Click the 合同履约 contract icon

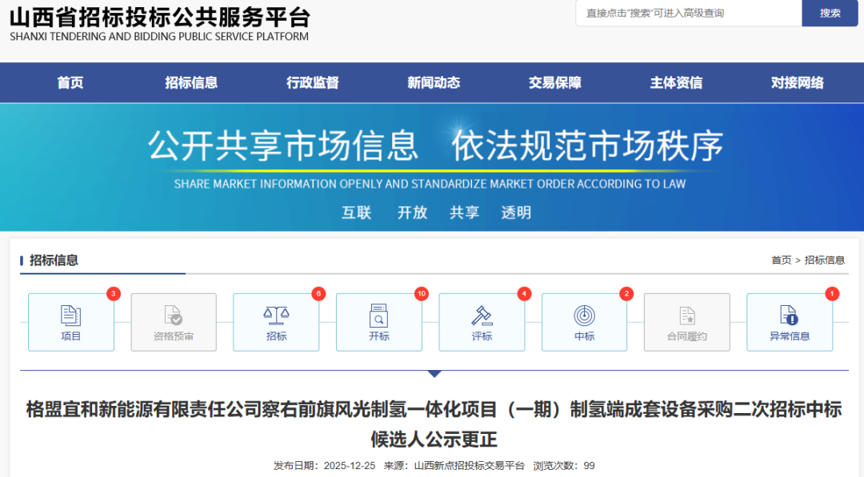click(x=686, y=316)
